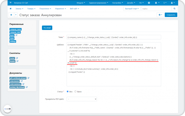Edit the header snippet icon
Screen dimensions: 185x116
(x=17, y=61)
